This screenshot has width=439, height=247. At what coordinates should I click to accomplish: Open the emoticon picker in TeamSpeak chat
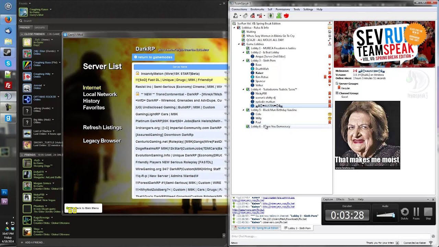(433, 236)
